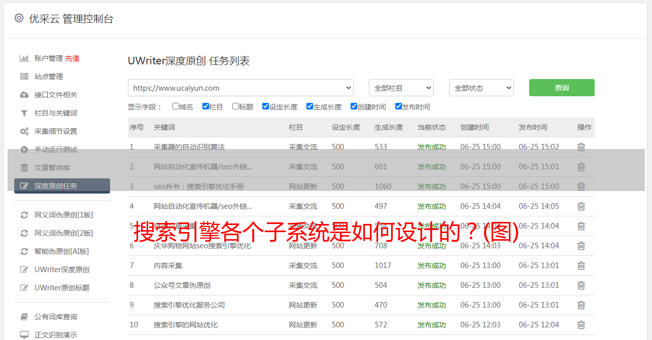Enable the 标题 display field checkbox
Screen dimensions: 652x340
pyautogui.click(x=235, y=106)
